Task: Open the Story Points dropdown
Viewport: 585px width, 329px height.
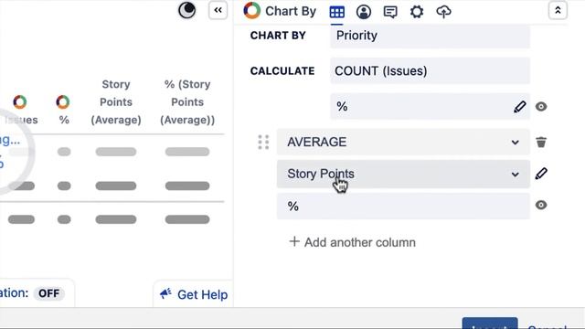Action: [403, 174]
